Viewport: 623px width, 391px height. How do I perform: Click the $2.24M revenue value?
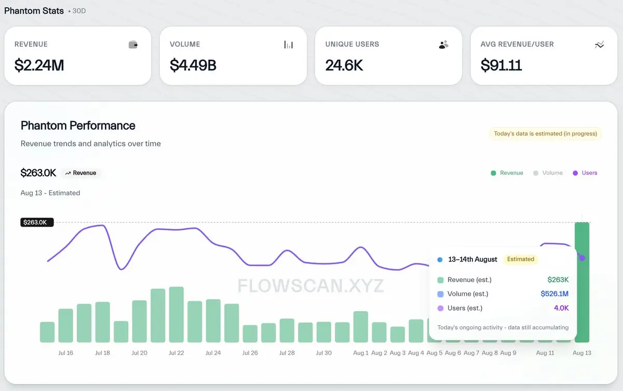pyautogui.click(x=39, y=65)
